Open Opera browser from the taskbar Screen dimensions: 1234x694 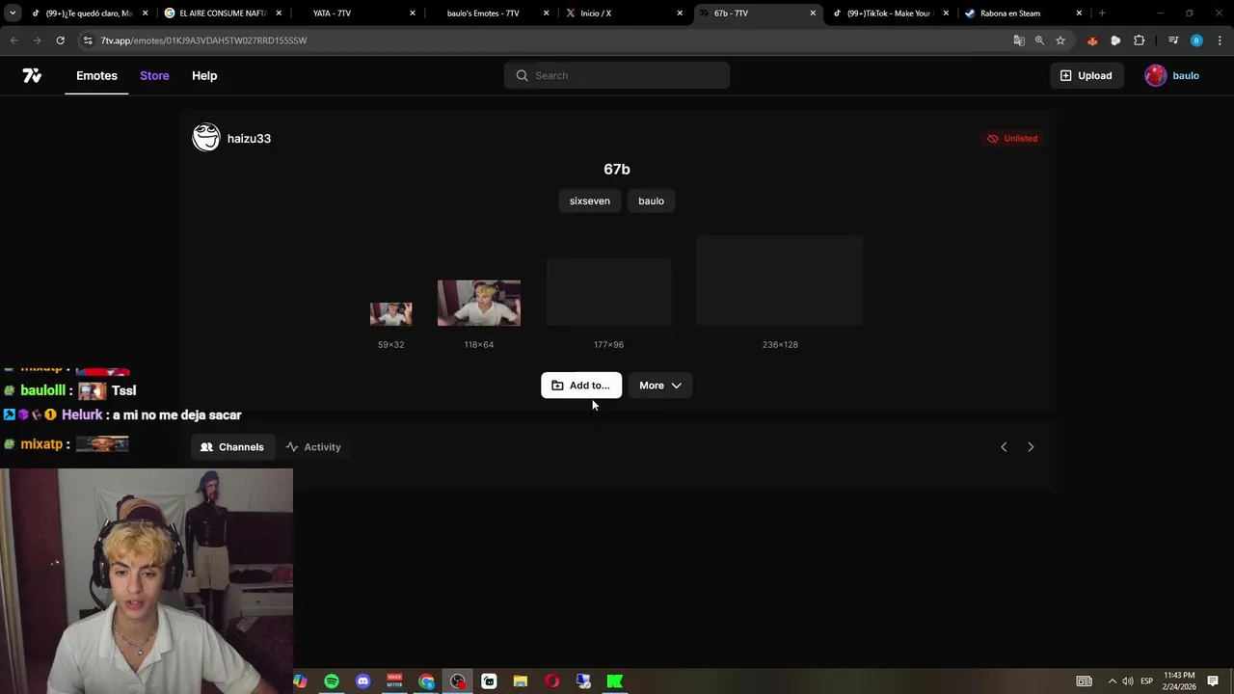pos(551,681)
